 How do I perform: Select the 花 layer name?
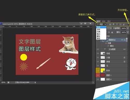coord(107,66)
